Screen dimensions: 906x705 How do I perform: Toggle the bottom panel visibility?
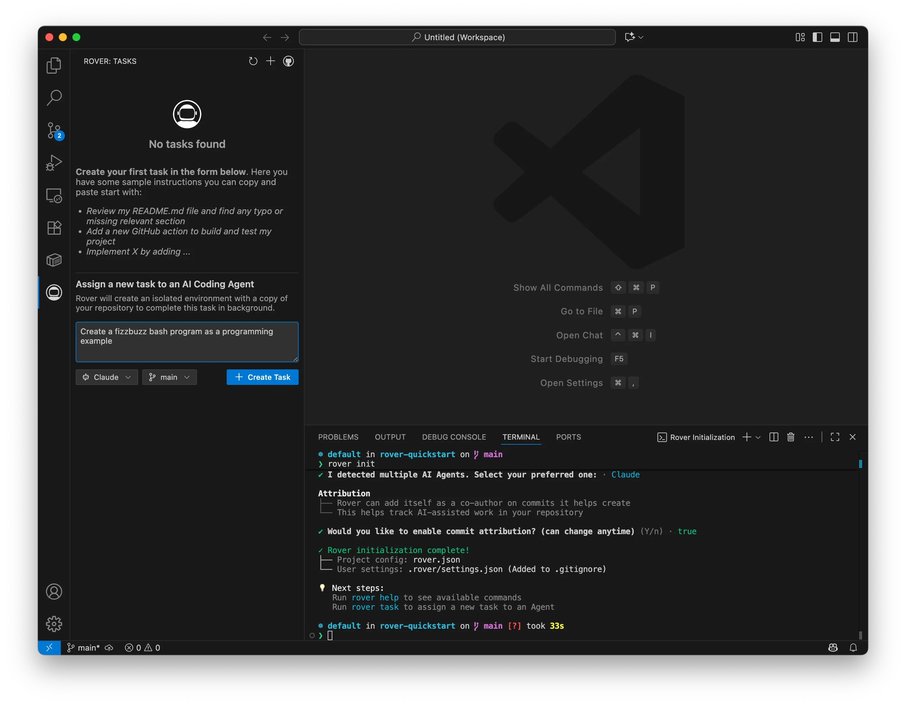(x=835, y=37)
